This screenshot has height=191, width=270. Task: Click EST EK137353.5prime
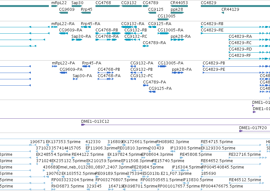(48, 145)
